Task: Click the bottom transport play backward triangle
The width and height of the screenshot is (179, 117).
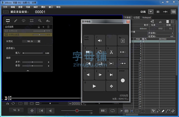Action: tap(50, 111)
